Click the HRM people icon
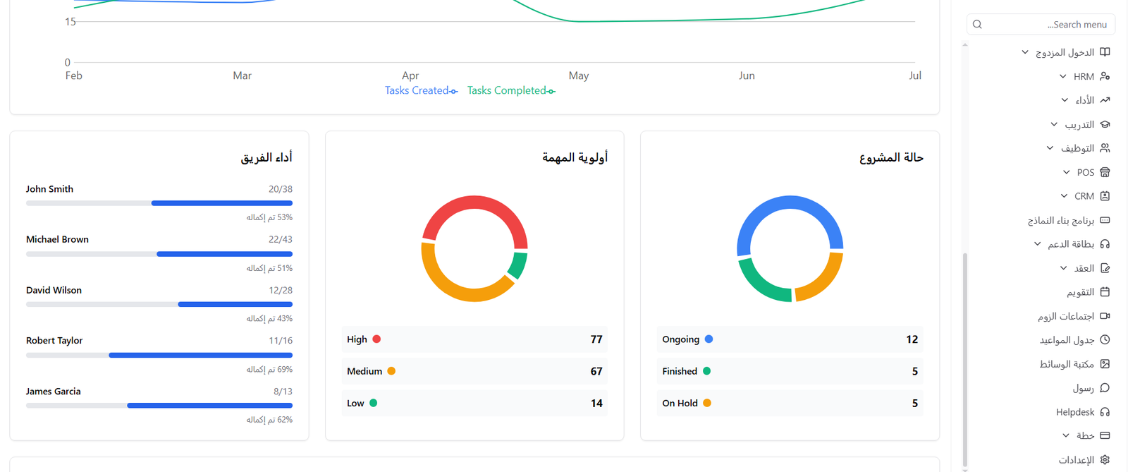 pos(1105,76)
